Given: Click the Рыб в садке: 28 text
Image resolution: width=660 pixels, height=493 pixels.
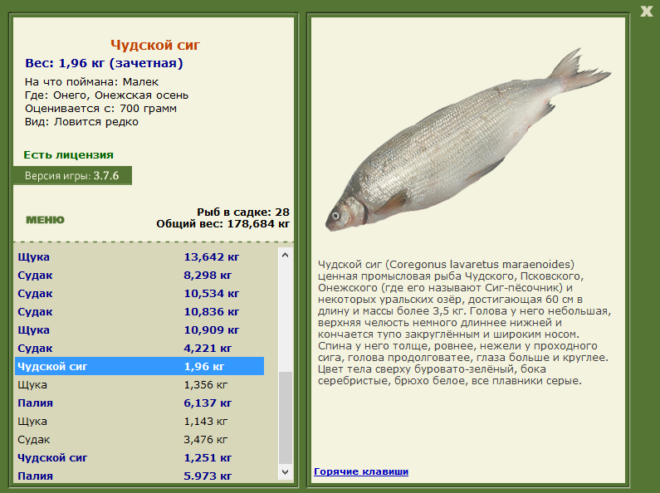Looking at the screenshot, I should [x=243, y=212].
